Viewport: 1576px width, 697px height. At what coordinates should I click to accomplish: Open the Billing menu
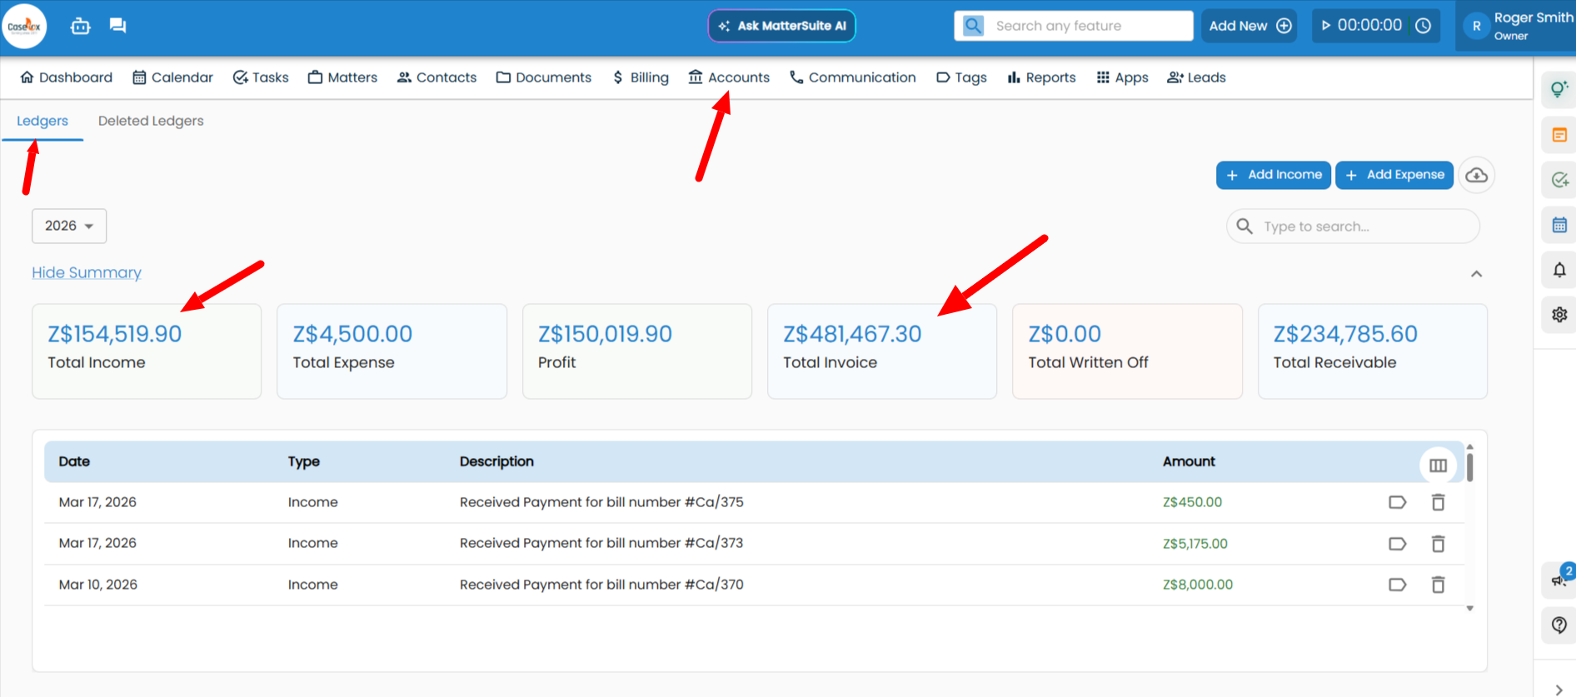pos(641,77)
